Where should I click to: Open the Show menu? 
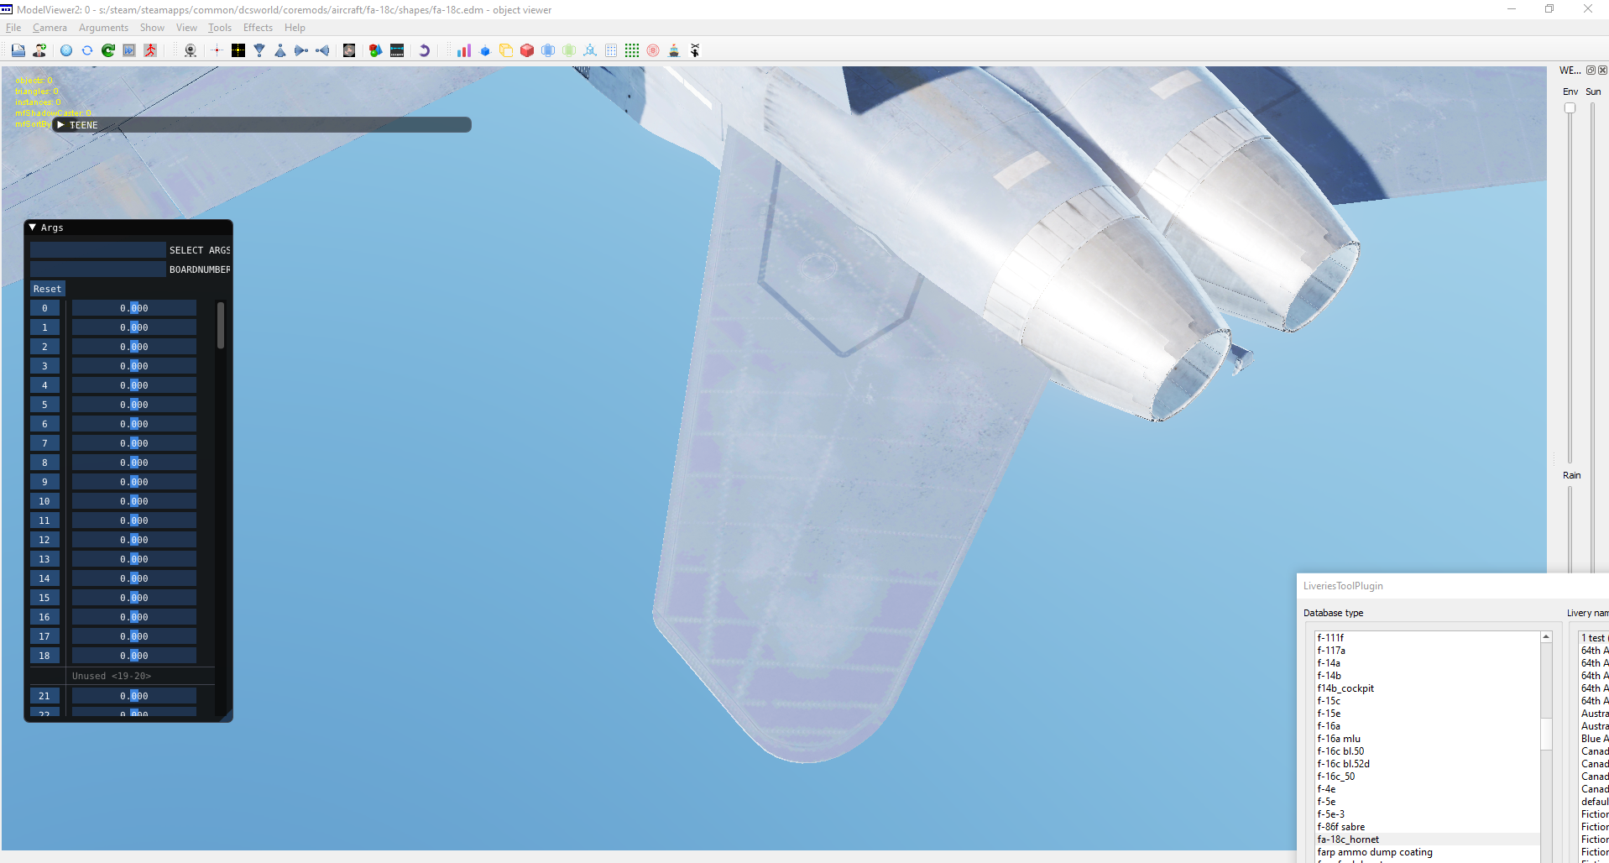(x=152, y=28)
